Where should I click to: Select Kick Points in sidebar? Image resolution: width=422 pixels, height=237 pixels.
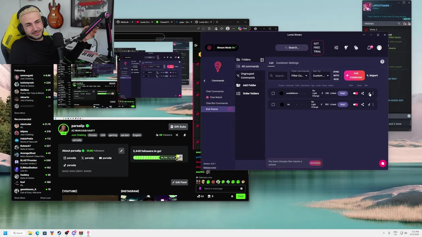pos(218,109)
